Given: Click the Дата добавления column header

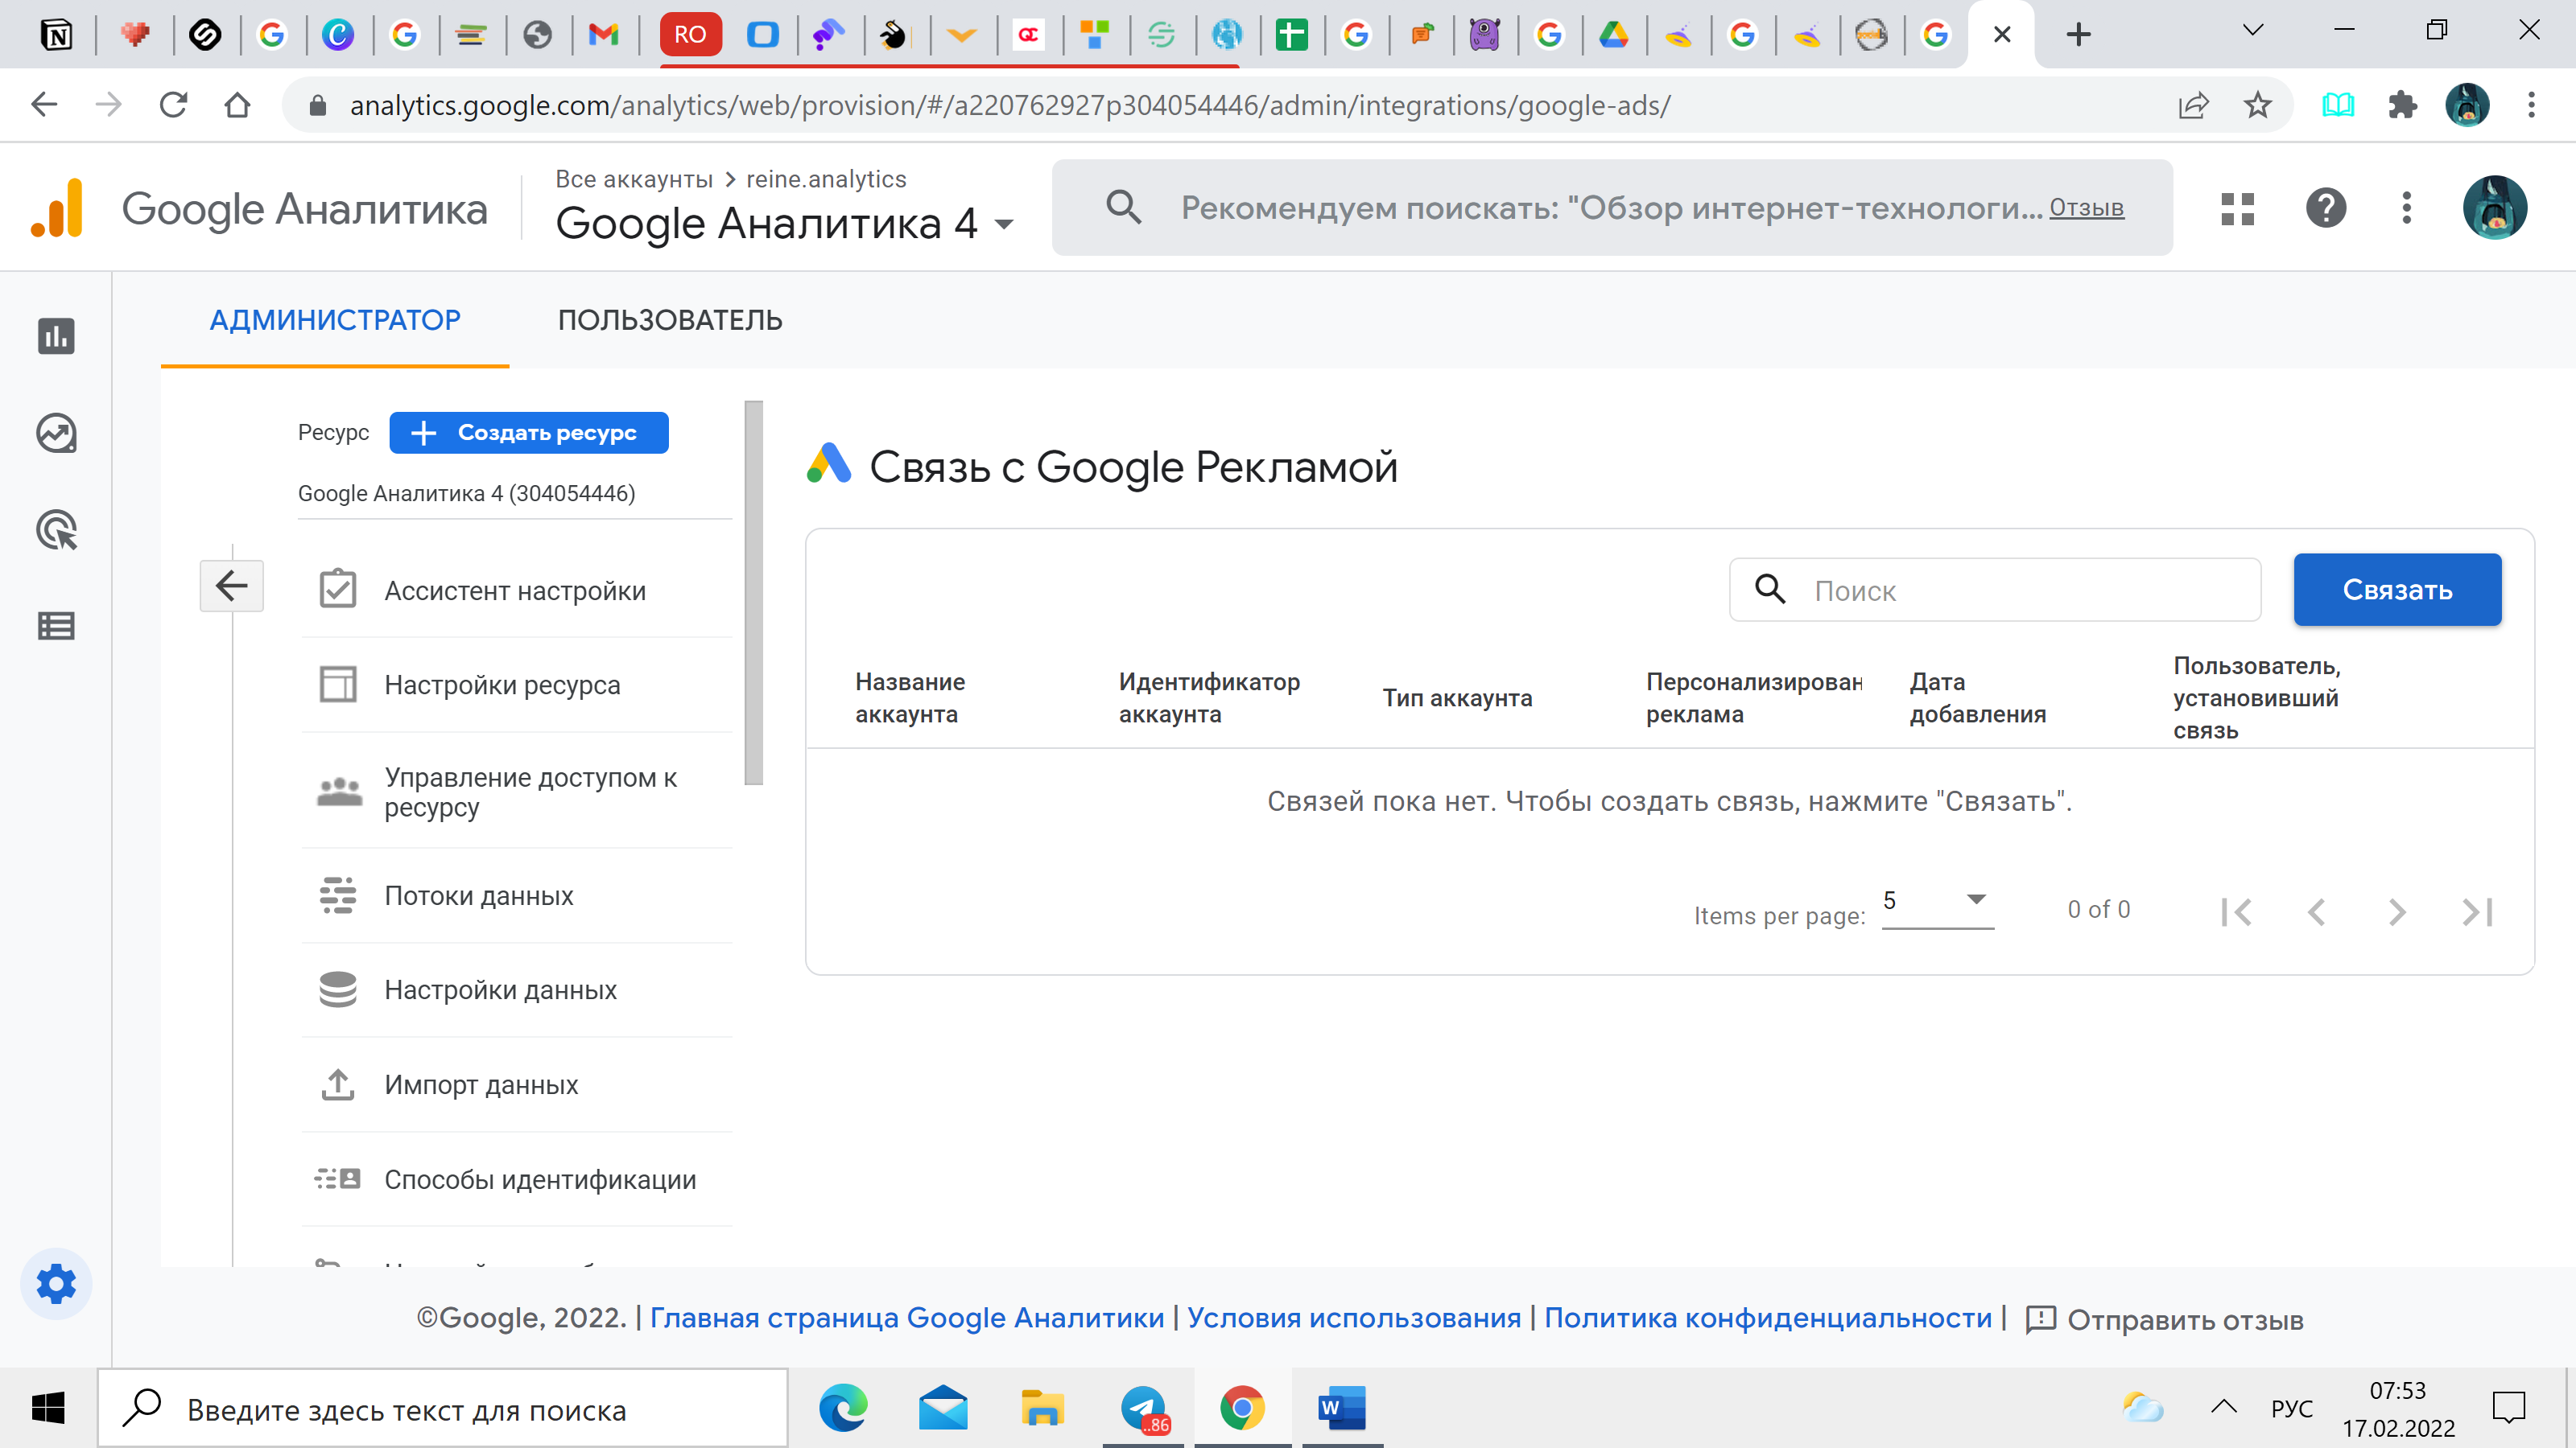Looking at the screenshot, I should pos(1977,697).
